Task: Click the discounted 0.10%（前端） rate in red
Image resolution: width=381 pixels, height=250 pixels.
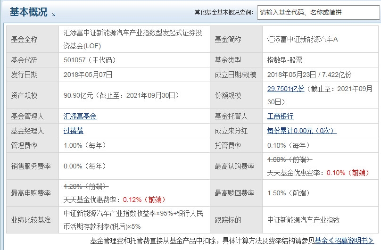Action: click(348, 173)
